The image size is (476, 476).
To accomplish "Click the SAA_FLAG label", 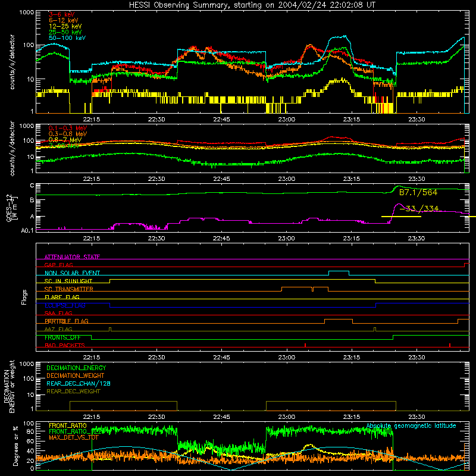I will [58, 313].
